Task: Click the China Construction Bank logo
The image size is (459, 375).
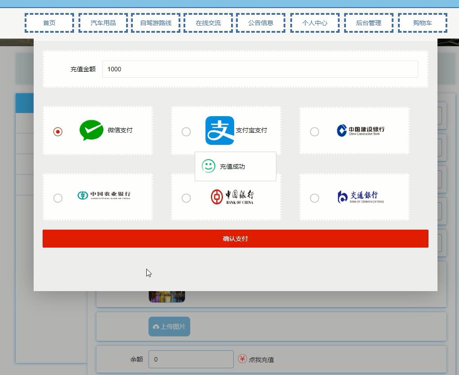Action: [360, 131]
